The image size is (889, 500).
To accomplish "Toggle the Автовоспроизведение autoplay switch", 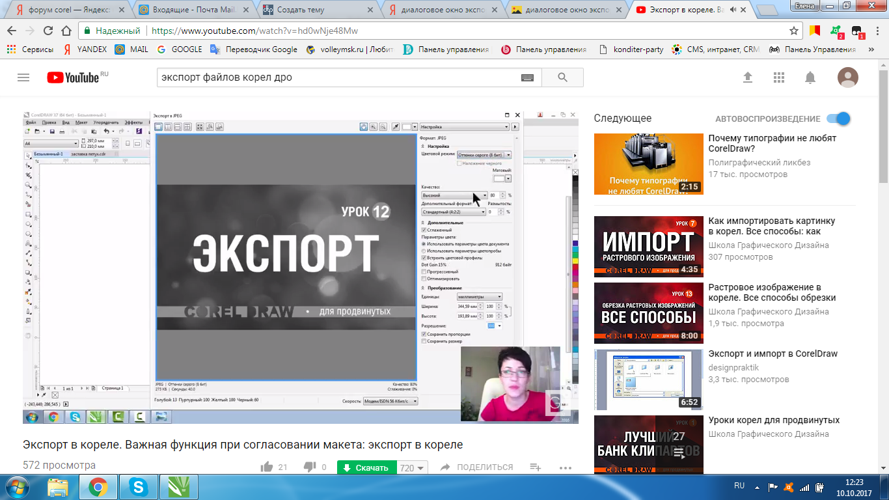I will point(838,118).
